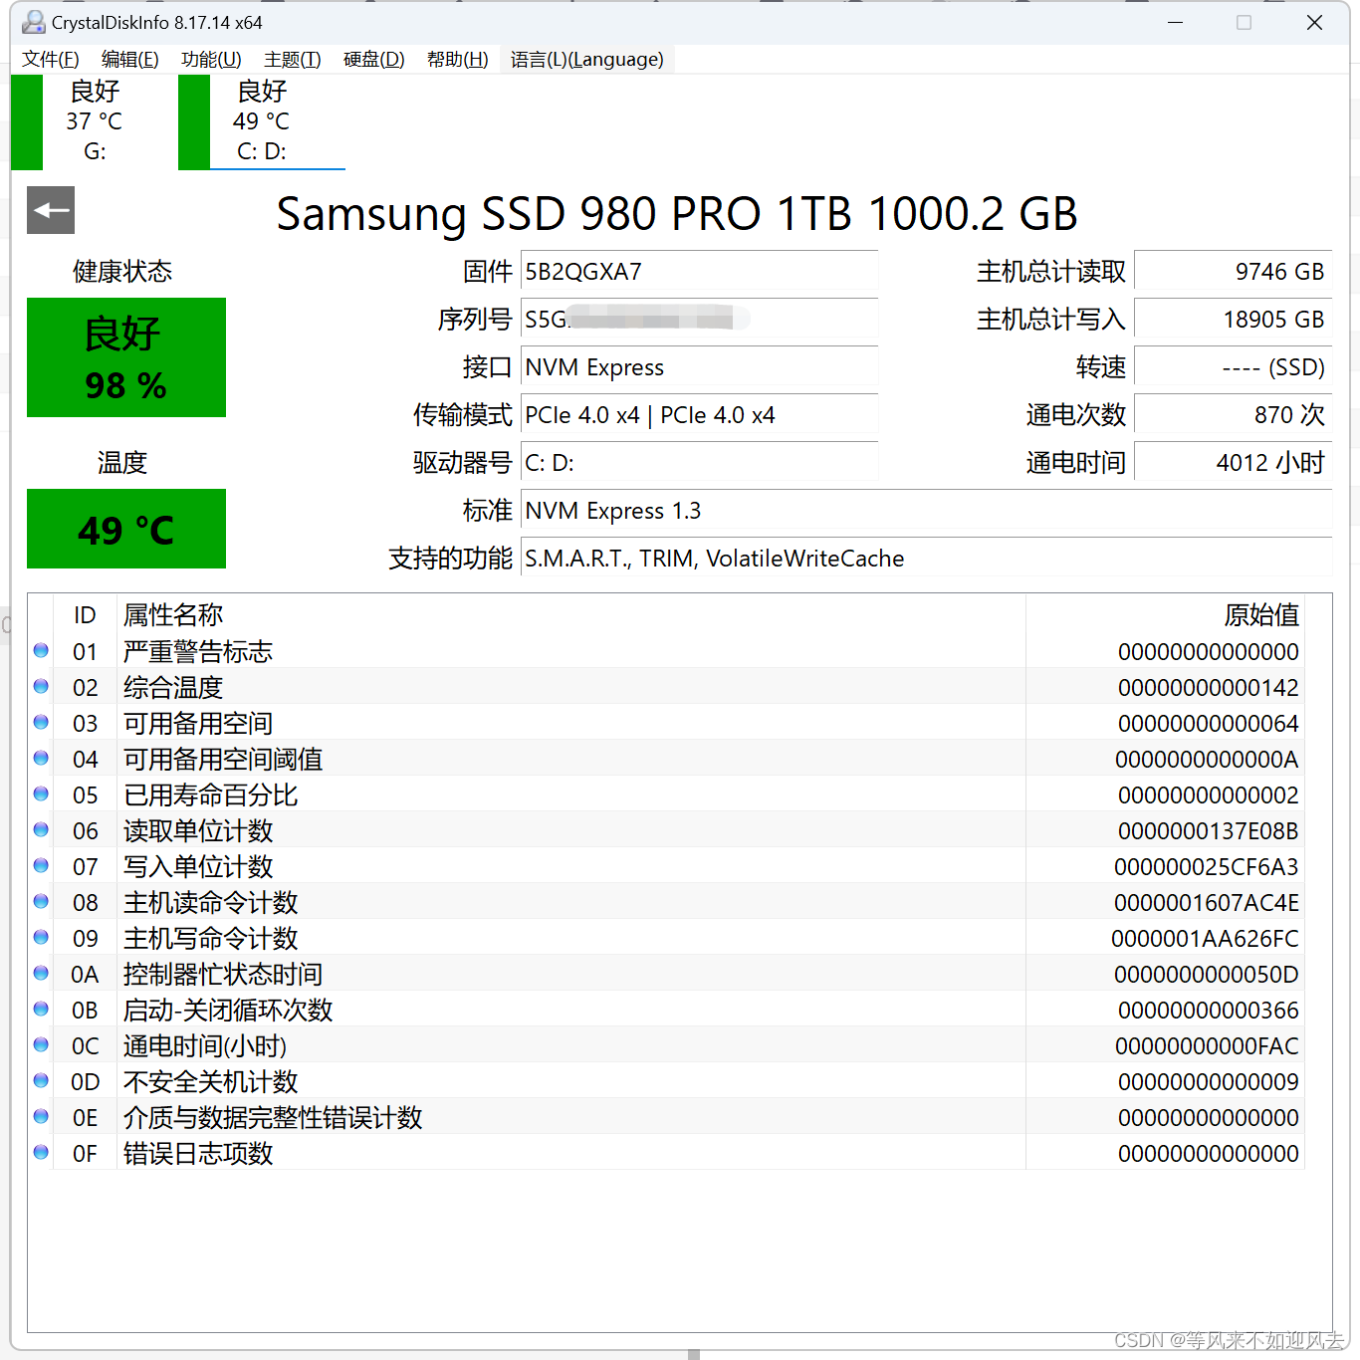Open the 主题(T) menu
Viewport: 1360px width, 1360px height.
[x=293, y=60]
